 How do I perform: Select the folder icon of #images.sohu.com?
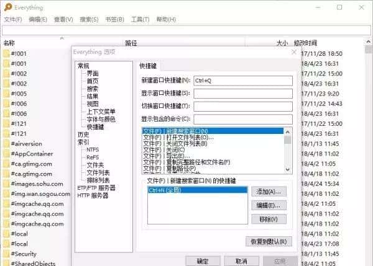tap(6, 184)
